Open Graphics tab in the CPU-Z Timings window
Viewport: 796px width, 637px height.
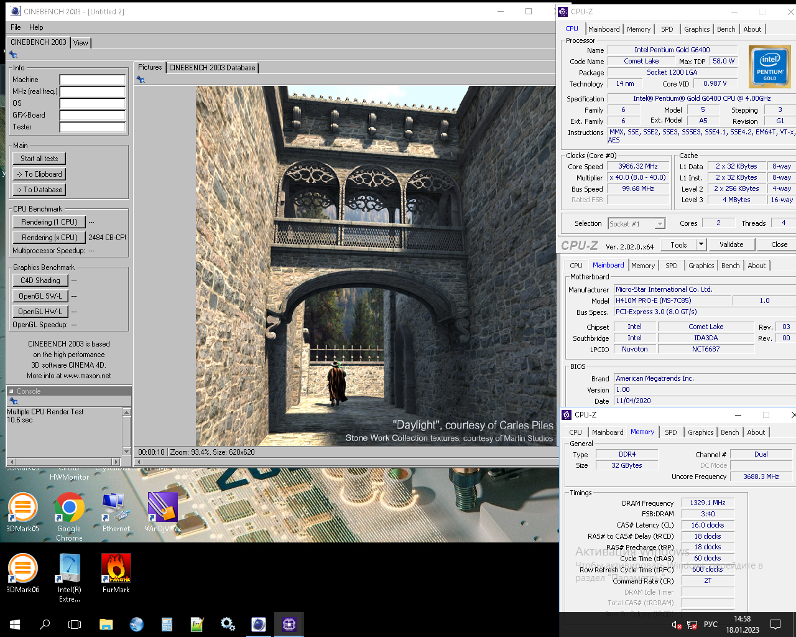point(700,432)
